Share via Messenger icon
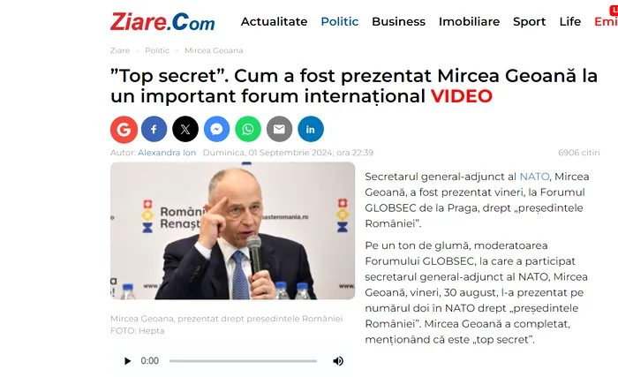The image size is (618, 377). (x=217, y=130)
